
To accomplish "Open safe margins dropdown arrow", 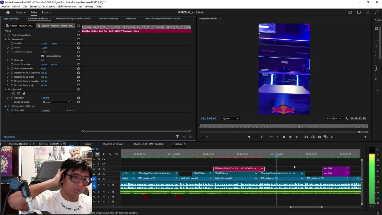I will [x=207, y=137].
